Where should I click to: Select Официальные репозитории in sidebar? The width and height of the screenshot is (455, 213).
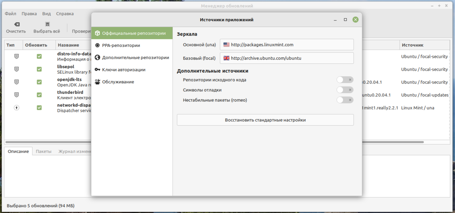point(132,33)
